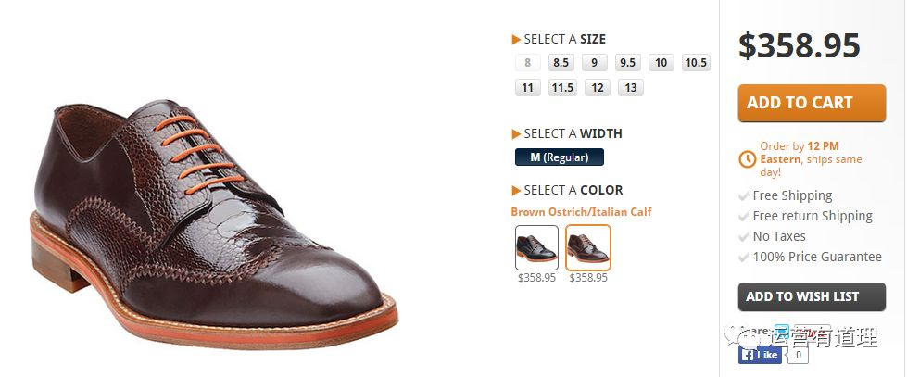This screenshot has height=377, width=907.
Task: Add the shoe to cart
Action: coord(812,103)
